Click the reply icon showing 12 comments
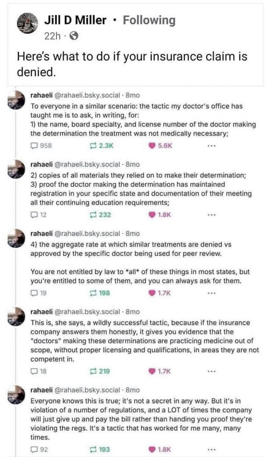The width and height of the screenshot is (270, 457). 34,215
